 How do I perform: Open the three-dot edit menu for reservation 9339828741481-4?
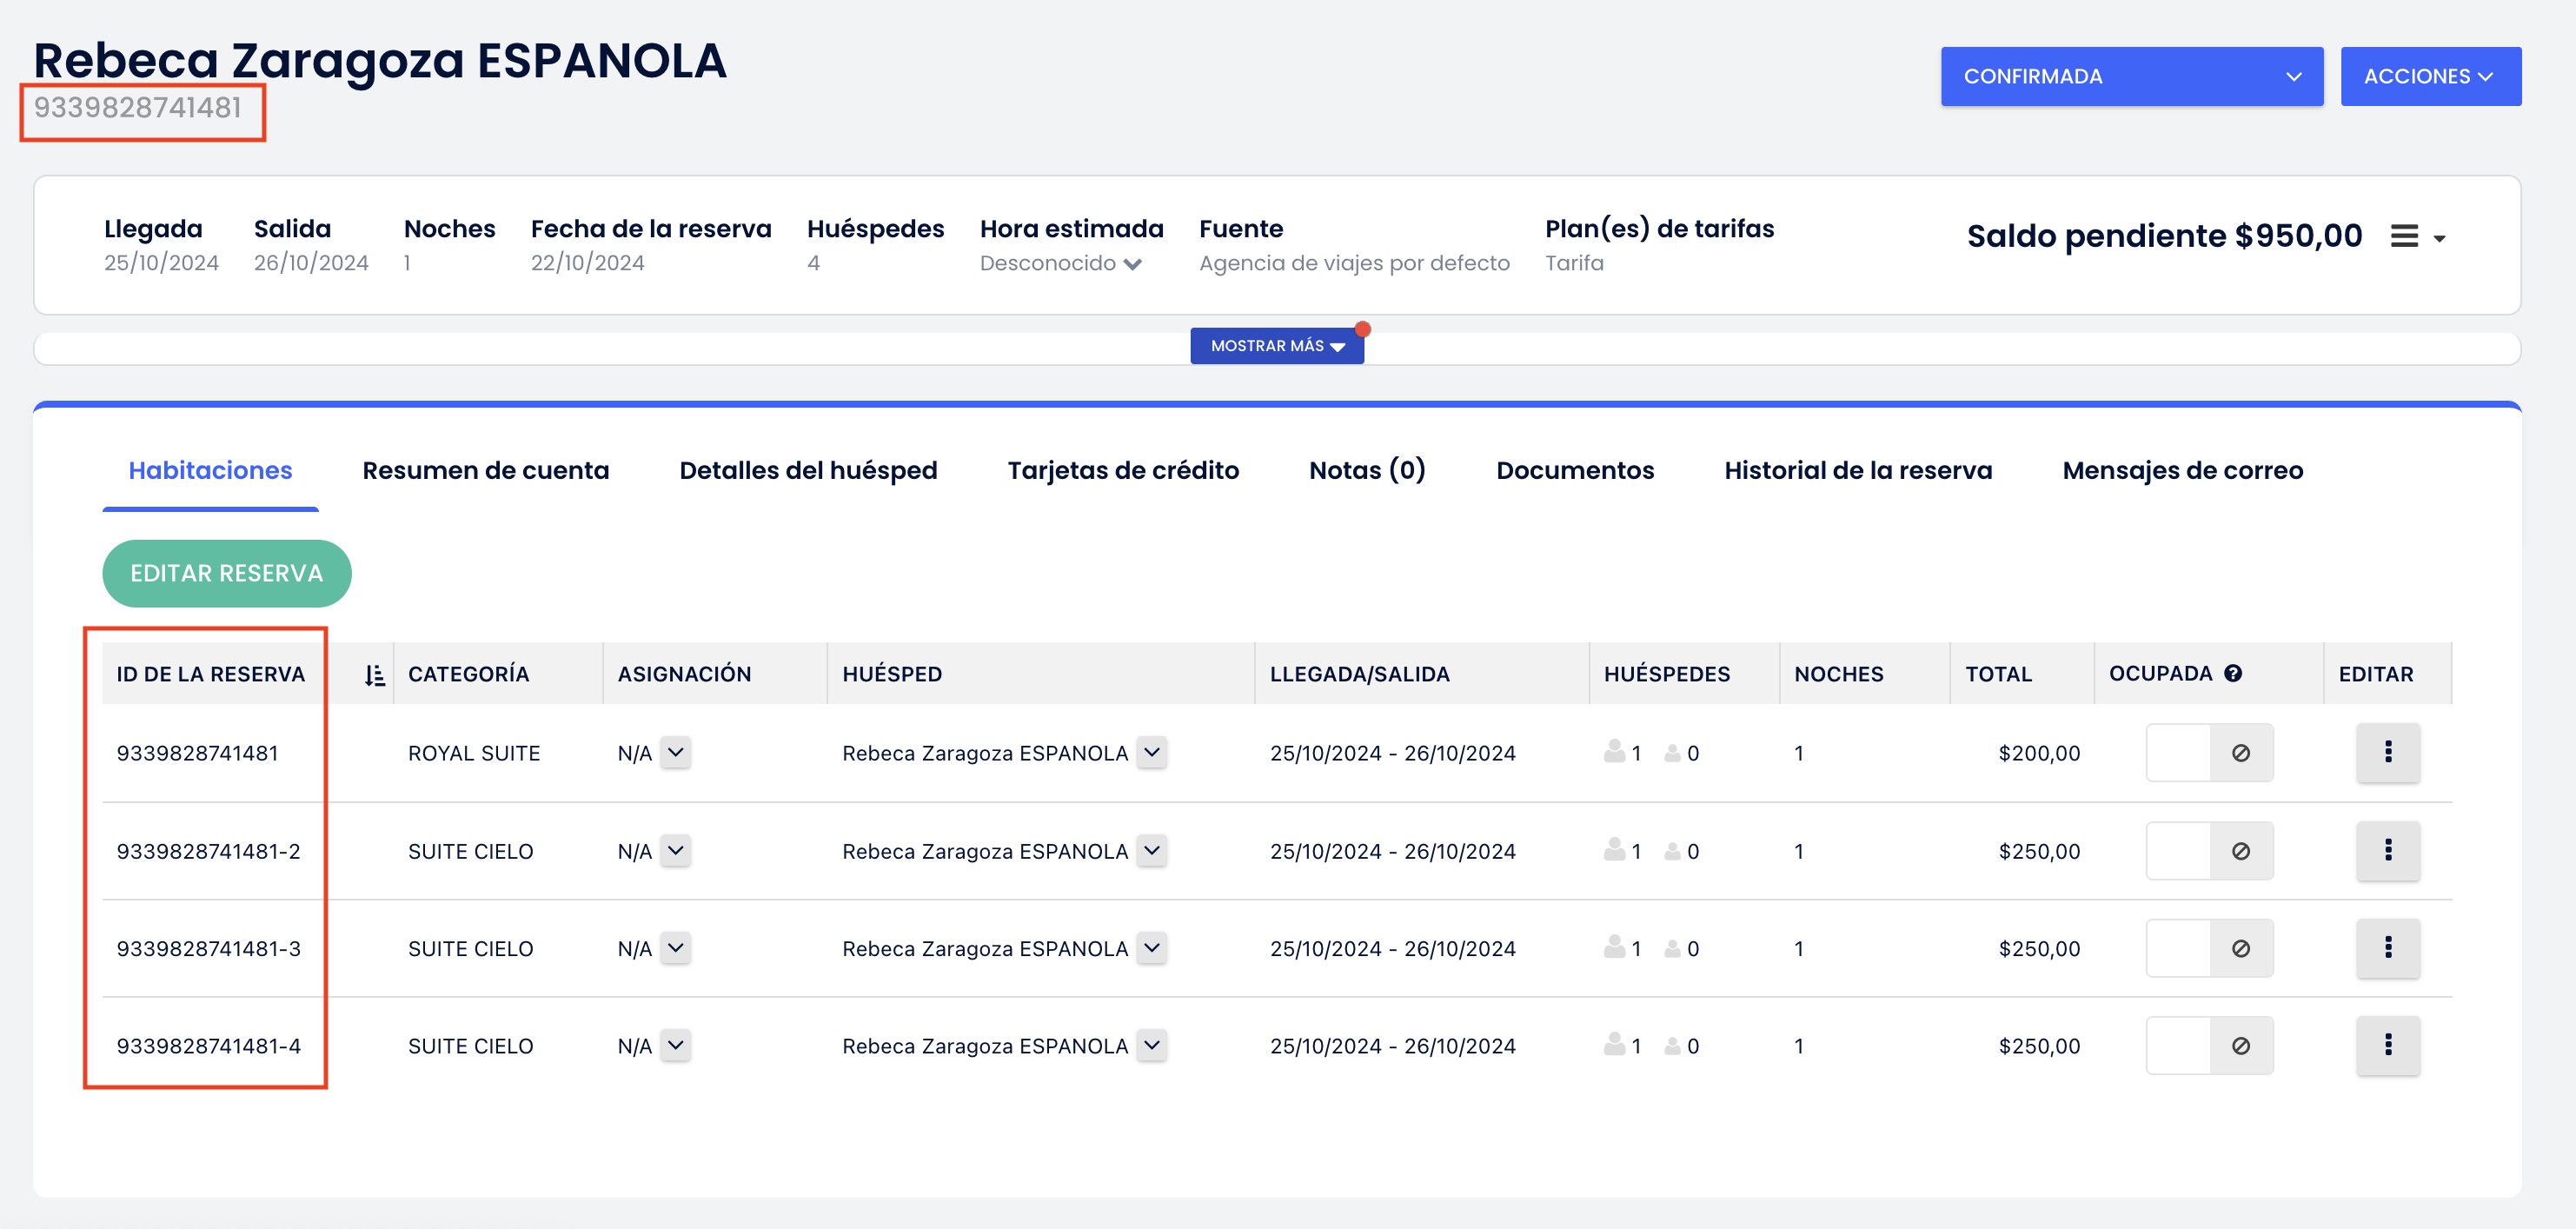2387,1045
